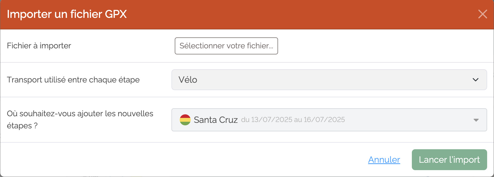Close the GPX import dialog

click(x=482, y=14)
